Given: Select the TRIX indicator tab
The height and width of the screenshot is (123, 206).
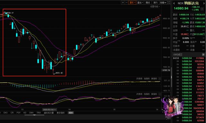Looking at the screenshot, I should [x=39, y=113].
